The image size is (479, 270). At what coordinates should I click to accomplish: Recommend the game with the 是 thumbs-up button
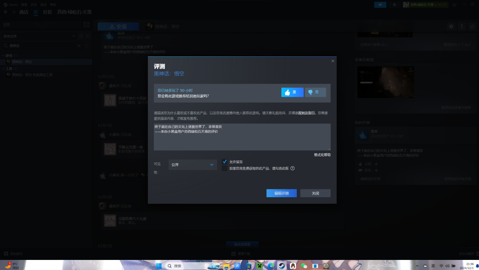pyautogui.click(x=292, y=92)
